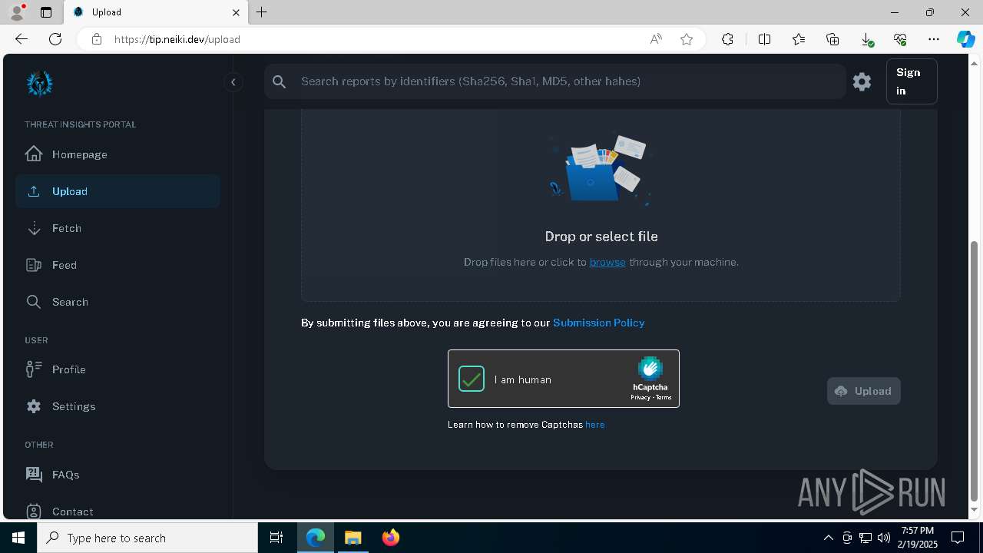This screenshot has width=983, height=553.
Task: Open Downloads icon
Action: click(x=866, y=39)
